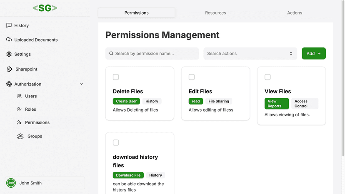Image resolution: width=345 pixels, height=194 pixels.
Task: Click the Sharepoint icon in sidebar
Action: click(x=9, y=69)
